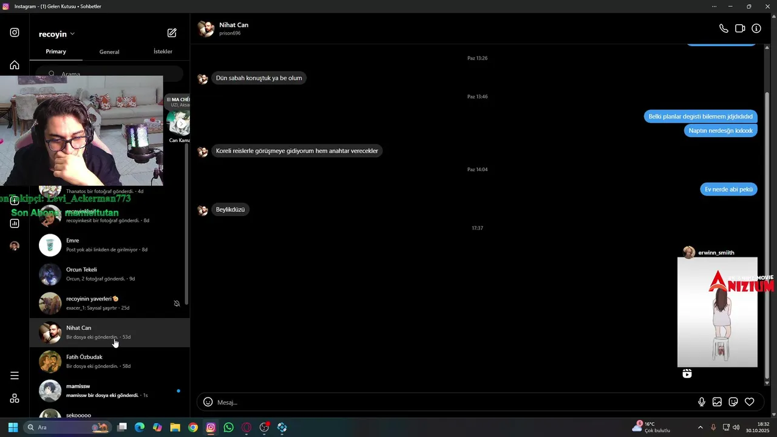The width and height of the screenshot is (777, 437).
Task: Choose a GIF or sticker with the sticker icon
Action: 733,402
